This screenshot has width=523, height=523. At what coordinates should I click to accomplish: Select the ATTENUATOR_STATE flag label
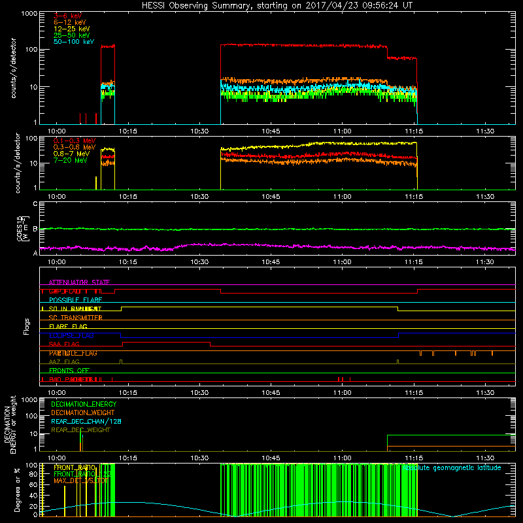pyautogui.click(x=79, y=282)
